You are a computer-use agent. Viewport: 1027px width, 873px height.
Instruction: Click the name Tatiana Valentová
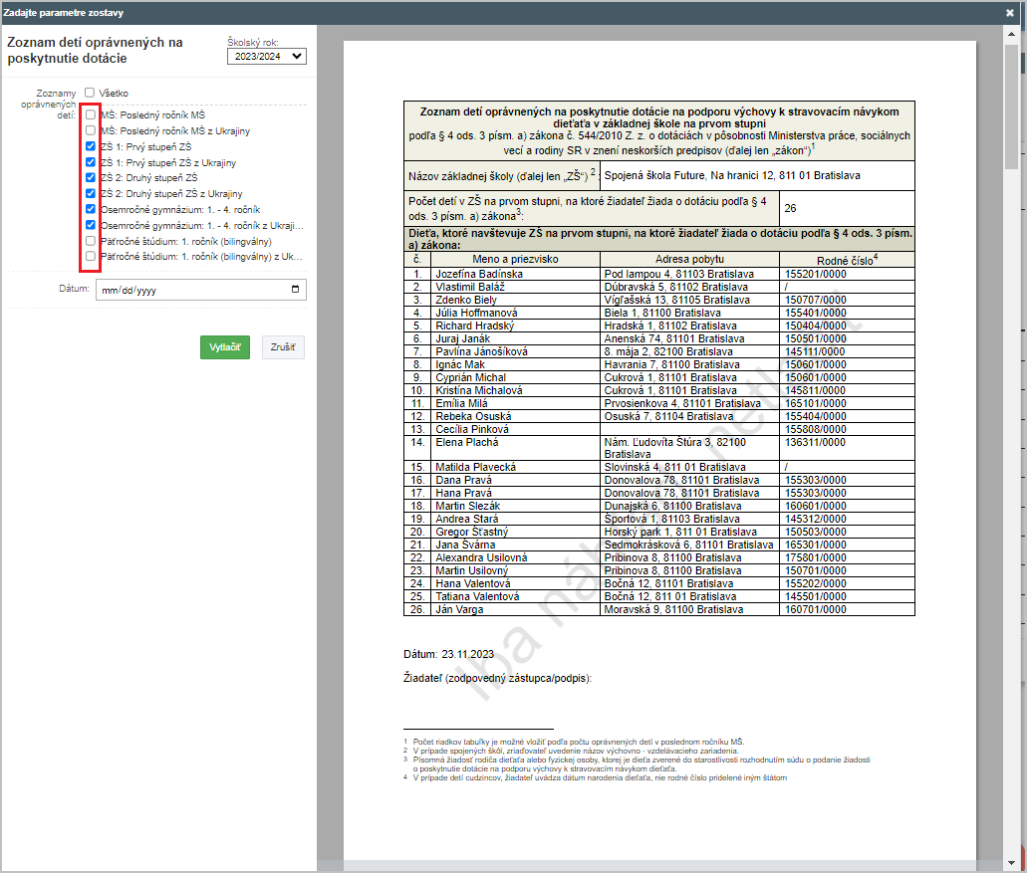click(477, 597)
